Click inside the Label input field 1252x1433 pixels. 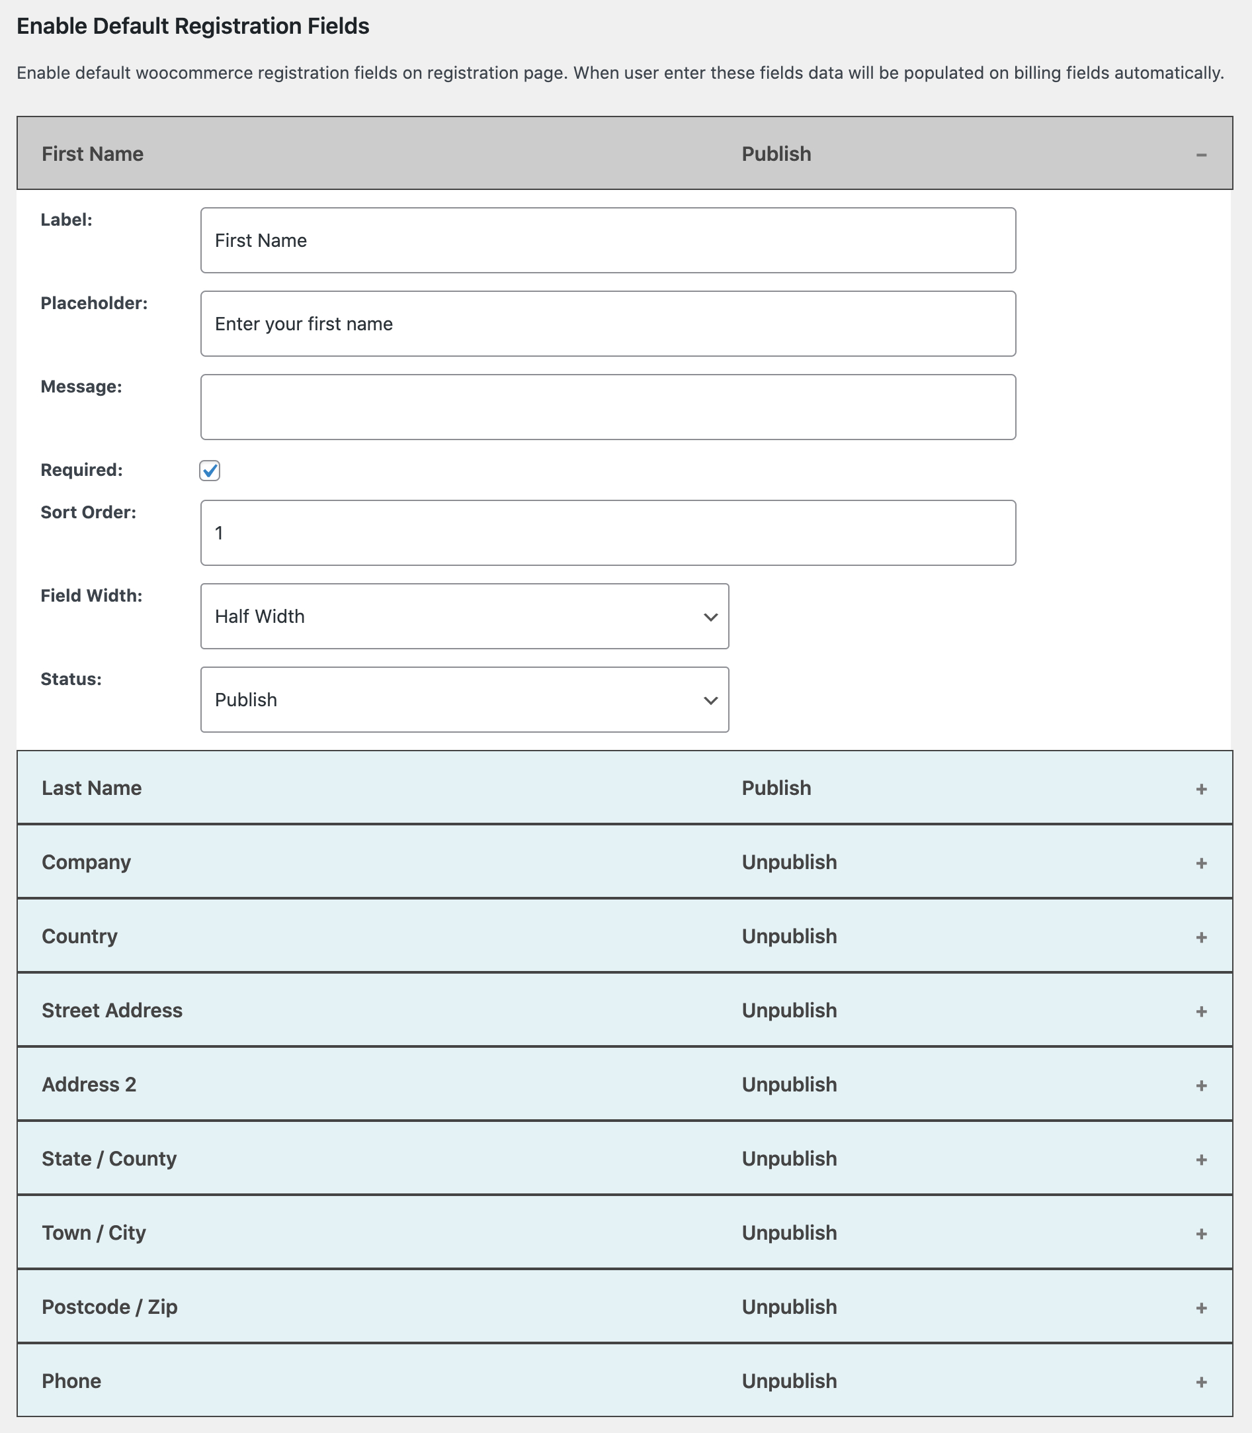pyautogui.click(x=607, y=240)
